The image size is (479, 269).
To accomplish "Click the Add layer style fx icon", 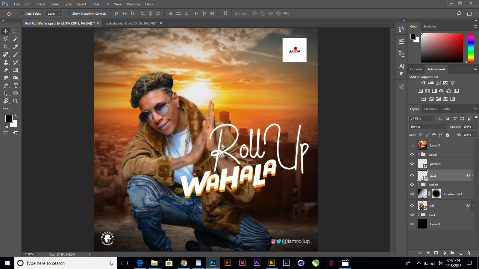I will pyautogui.click(x=428, y=253).
